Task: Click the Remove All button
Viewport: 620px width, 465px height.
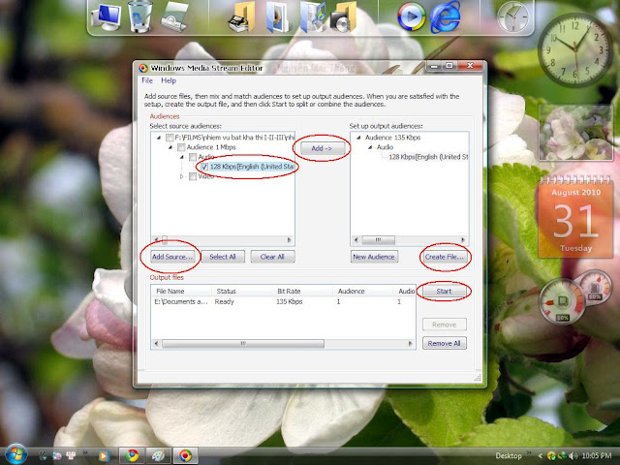Action: click(444, 343)
